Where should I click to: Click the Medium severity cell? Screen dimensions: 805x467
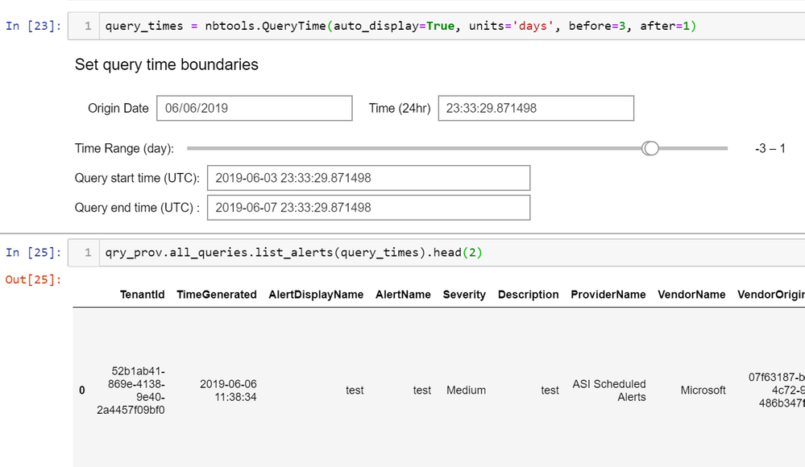click(x=467, y=391)
